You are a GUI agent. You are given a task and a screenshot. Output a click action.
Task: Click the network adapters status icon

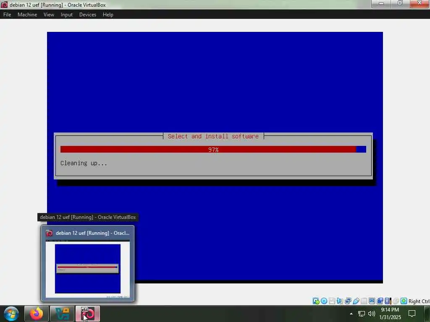[348, 301]
